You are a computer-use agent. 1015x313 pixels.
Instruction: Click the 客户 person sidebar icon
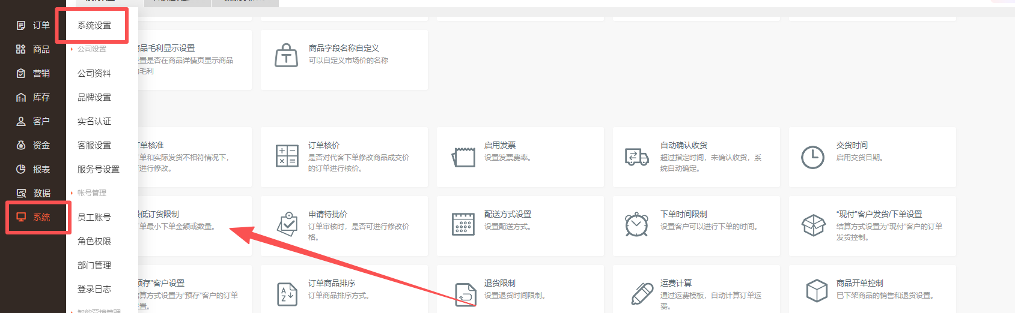point(21,121)
